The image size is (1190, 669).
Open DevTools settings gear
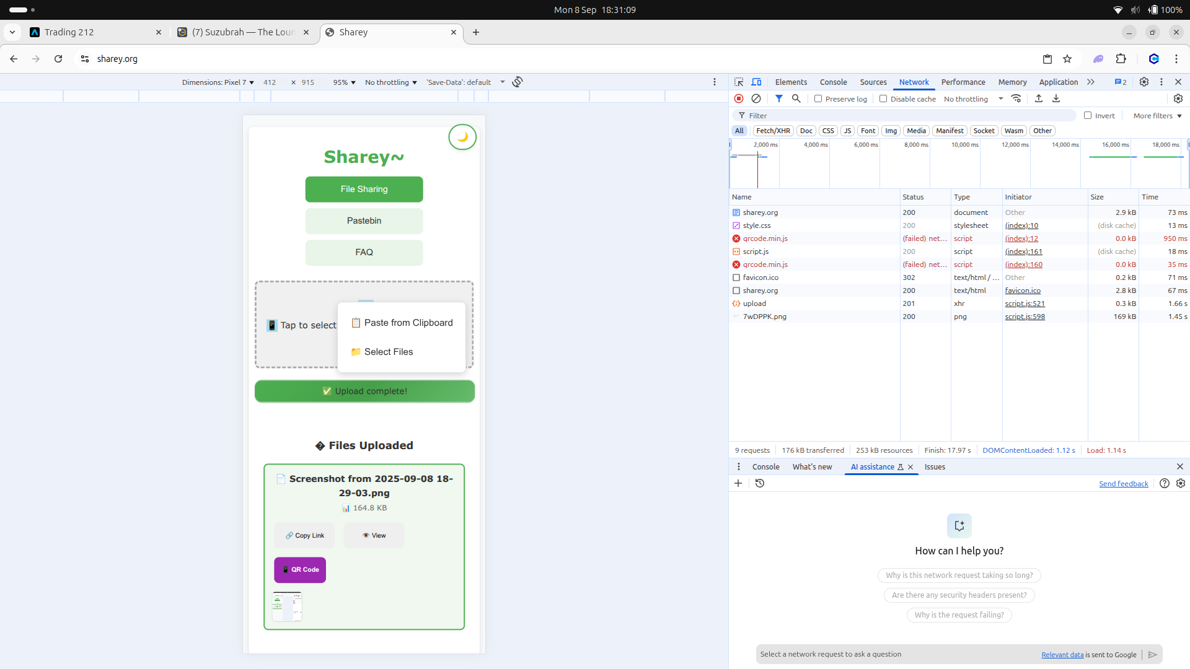pos(1144,82)
